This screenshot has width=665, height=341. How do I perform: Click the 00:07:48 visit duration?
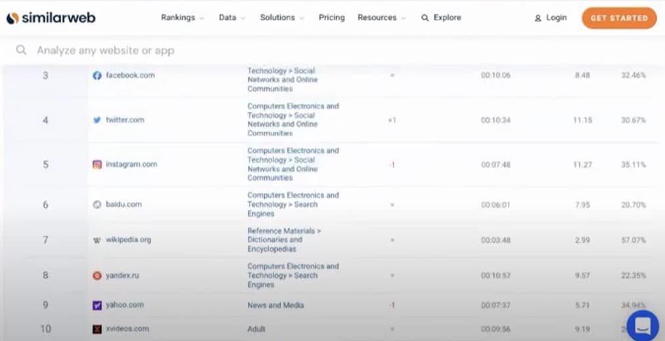coord(495,165)
